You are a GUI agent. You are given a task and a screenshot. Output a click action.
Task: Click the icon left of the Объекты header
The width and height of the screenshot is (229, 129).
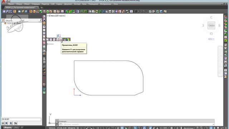[x=3, y=20]
